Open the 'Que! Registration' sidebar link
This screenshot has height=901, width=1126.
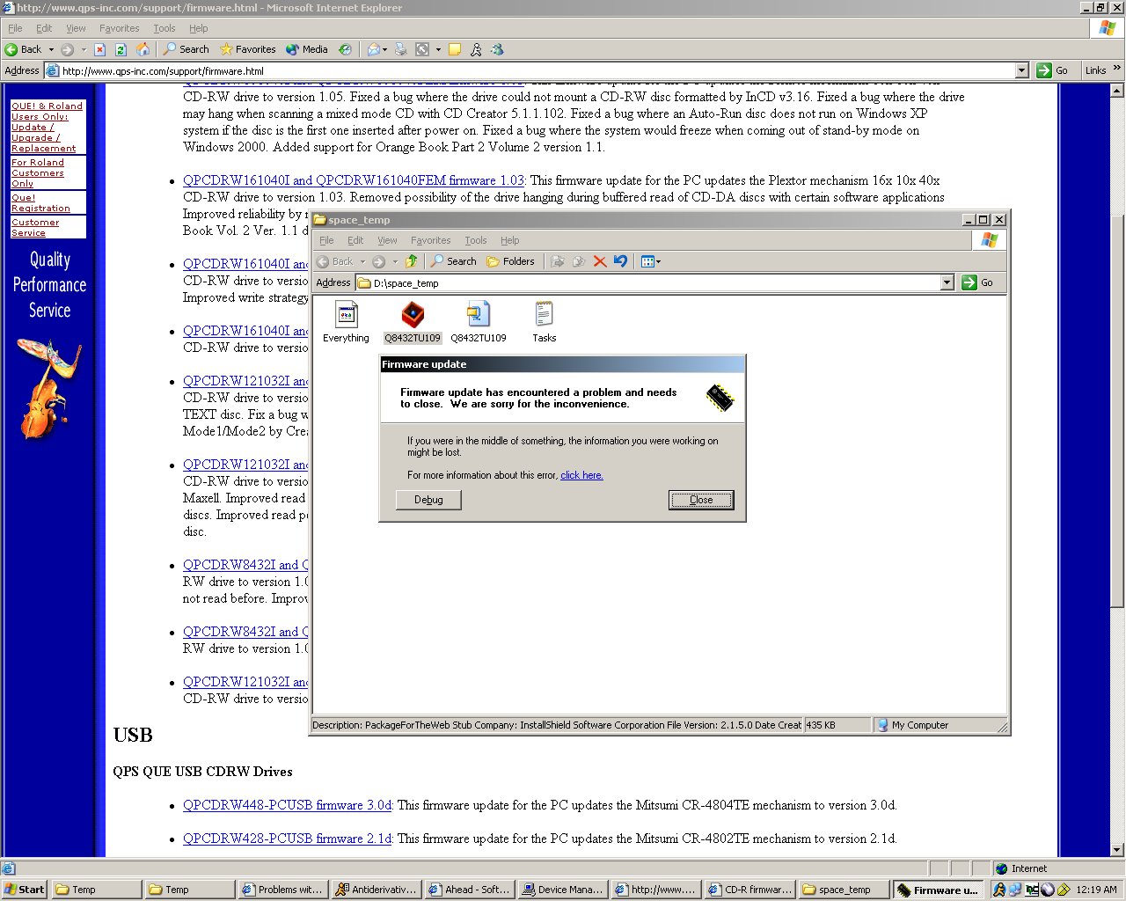click(x=40, y=203)
